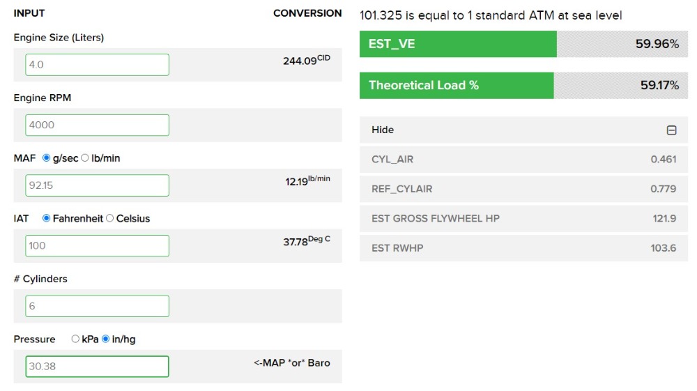
Task: Select the EST GROSS FLYWHEEL HP row
Action: pyautogui.click(x=523, y=218)
